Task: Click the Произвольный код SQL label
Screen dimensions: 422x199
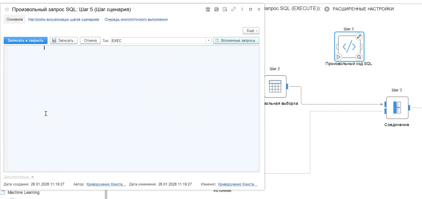Action: pyautogui.click(x=349, y=64)
